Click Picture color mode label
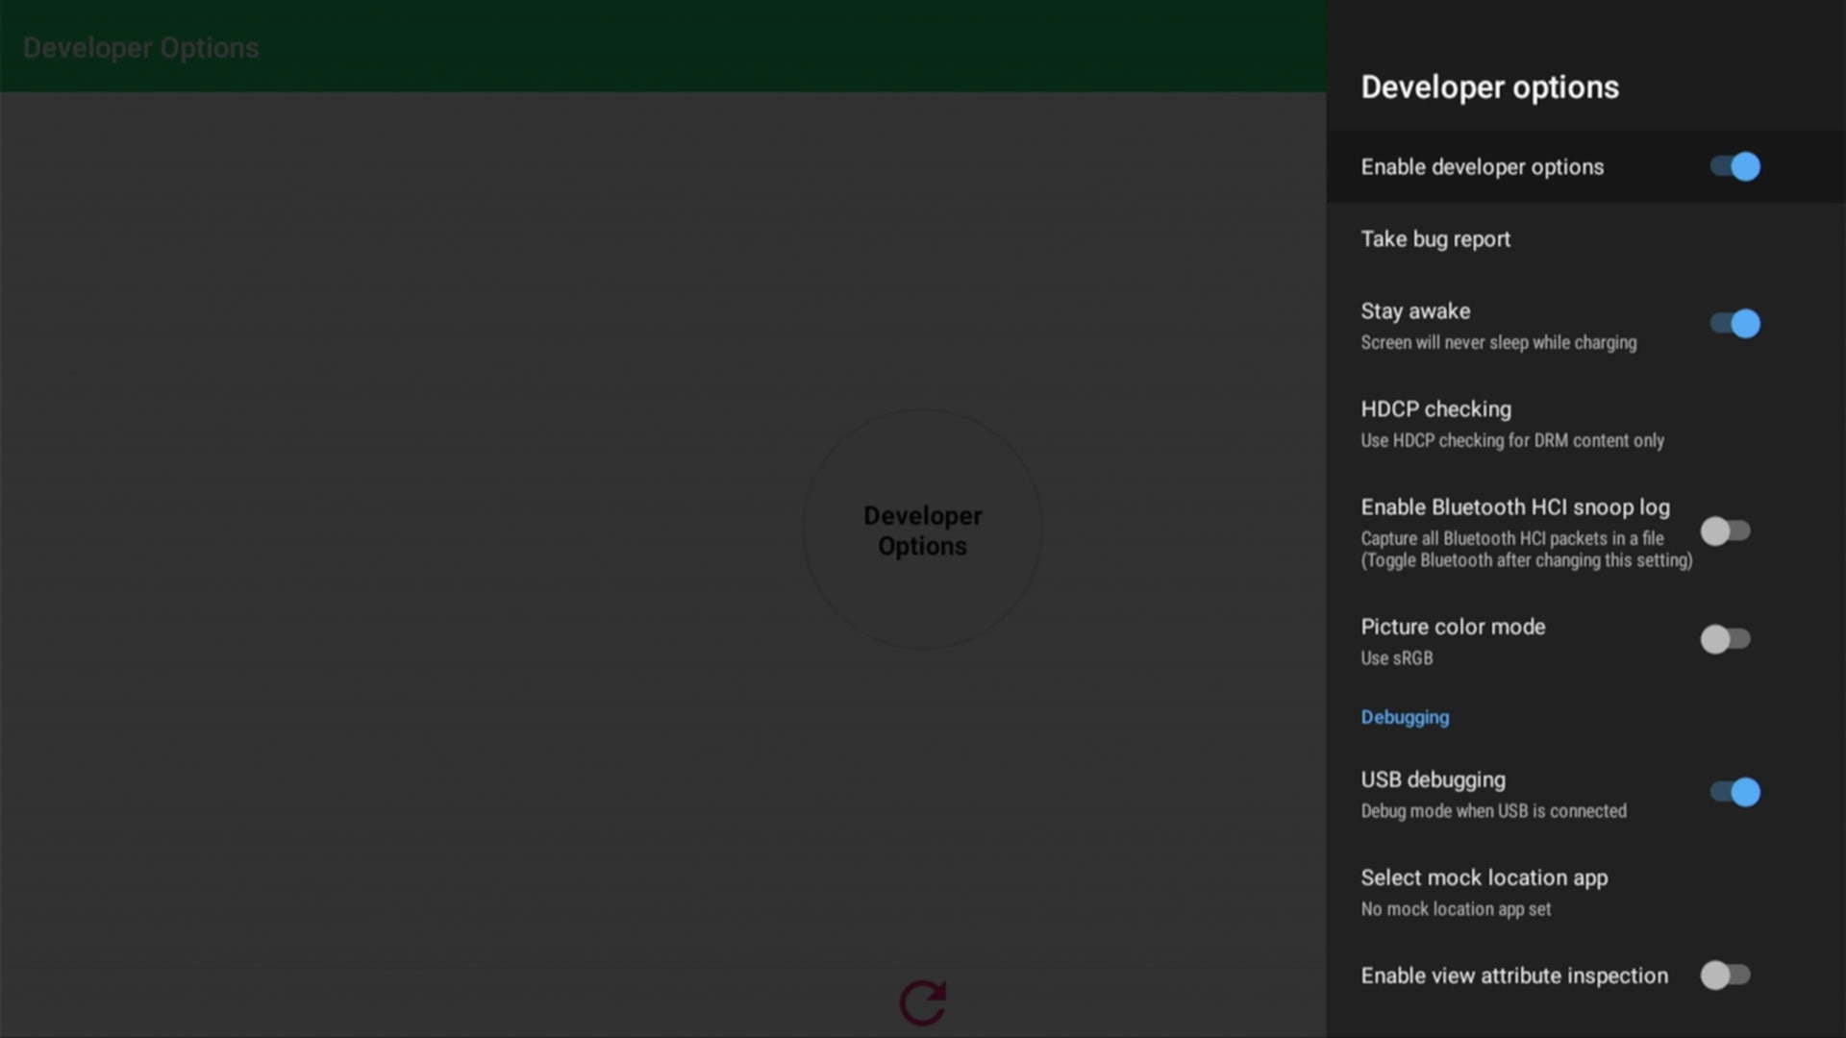Viewport: 1846px width, 1038px height. 1453,627
